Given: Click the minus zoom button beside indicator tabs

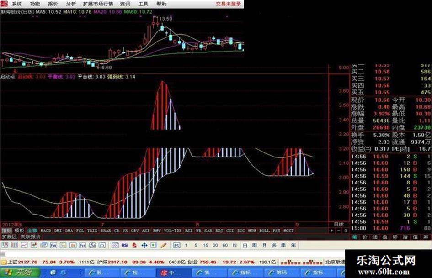Looking at the screenshot, I should tap(339, 231).
